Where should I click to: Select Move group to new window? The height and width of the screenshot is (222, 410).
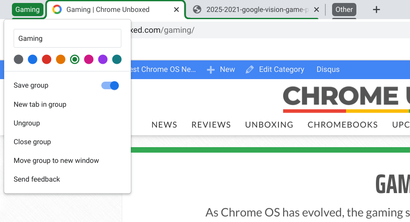coord(67,160)
